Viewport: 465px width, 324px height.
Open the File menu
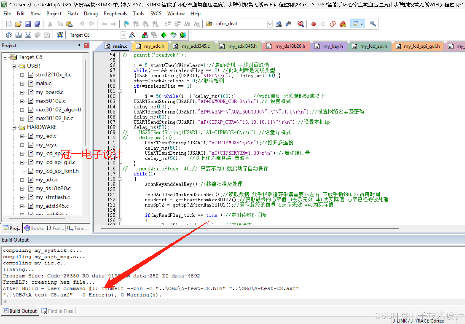[7, 14]
